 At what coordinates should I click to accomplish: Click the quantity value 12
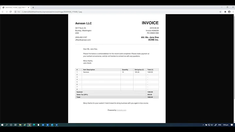pos(123,72)
